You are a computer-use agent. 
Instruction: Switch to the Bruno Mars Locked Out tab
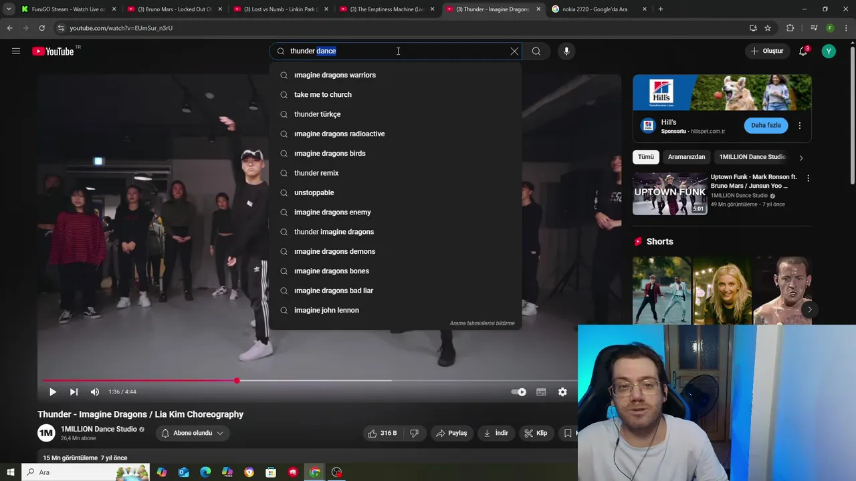175,9
